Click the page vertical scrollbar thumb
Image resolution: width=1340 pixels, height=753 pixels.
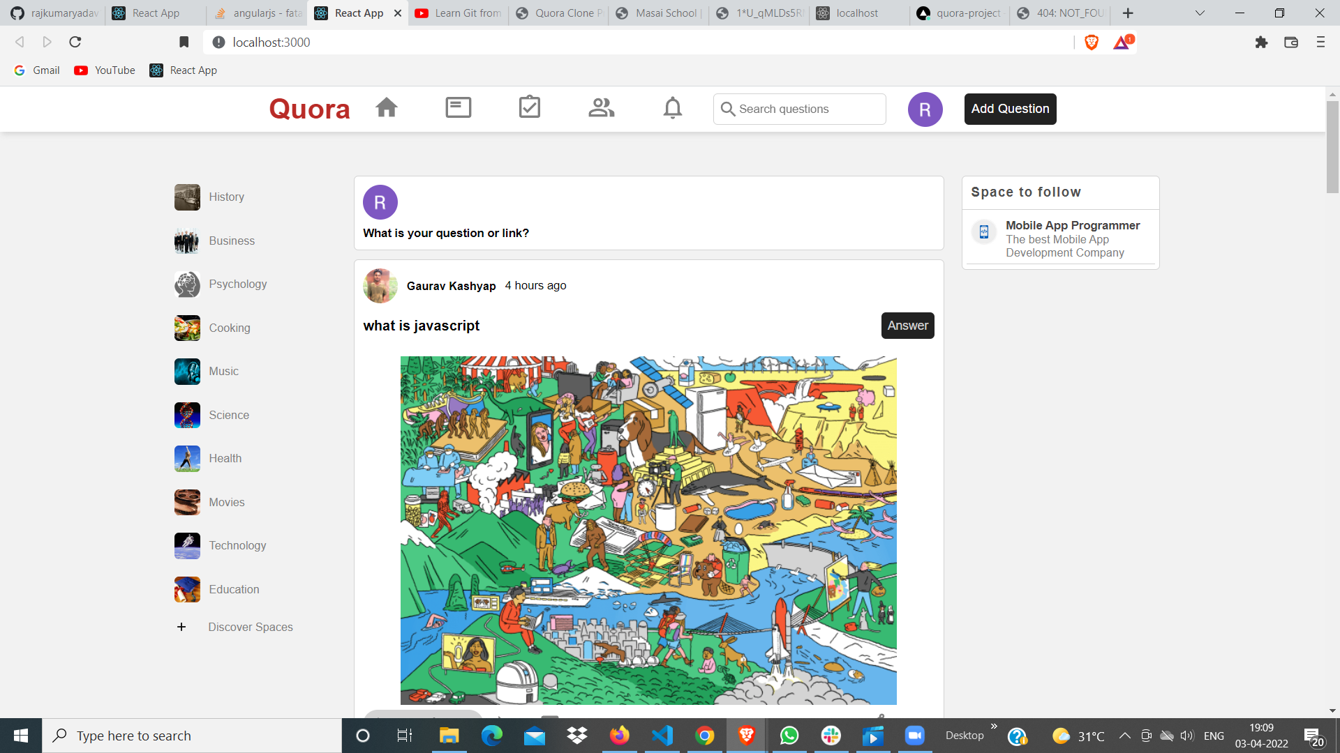1332,147
